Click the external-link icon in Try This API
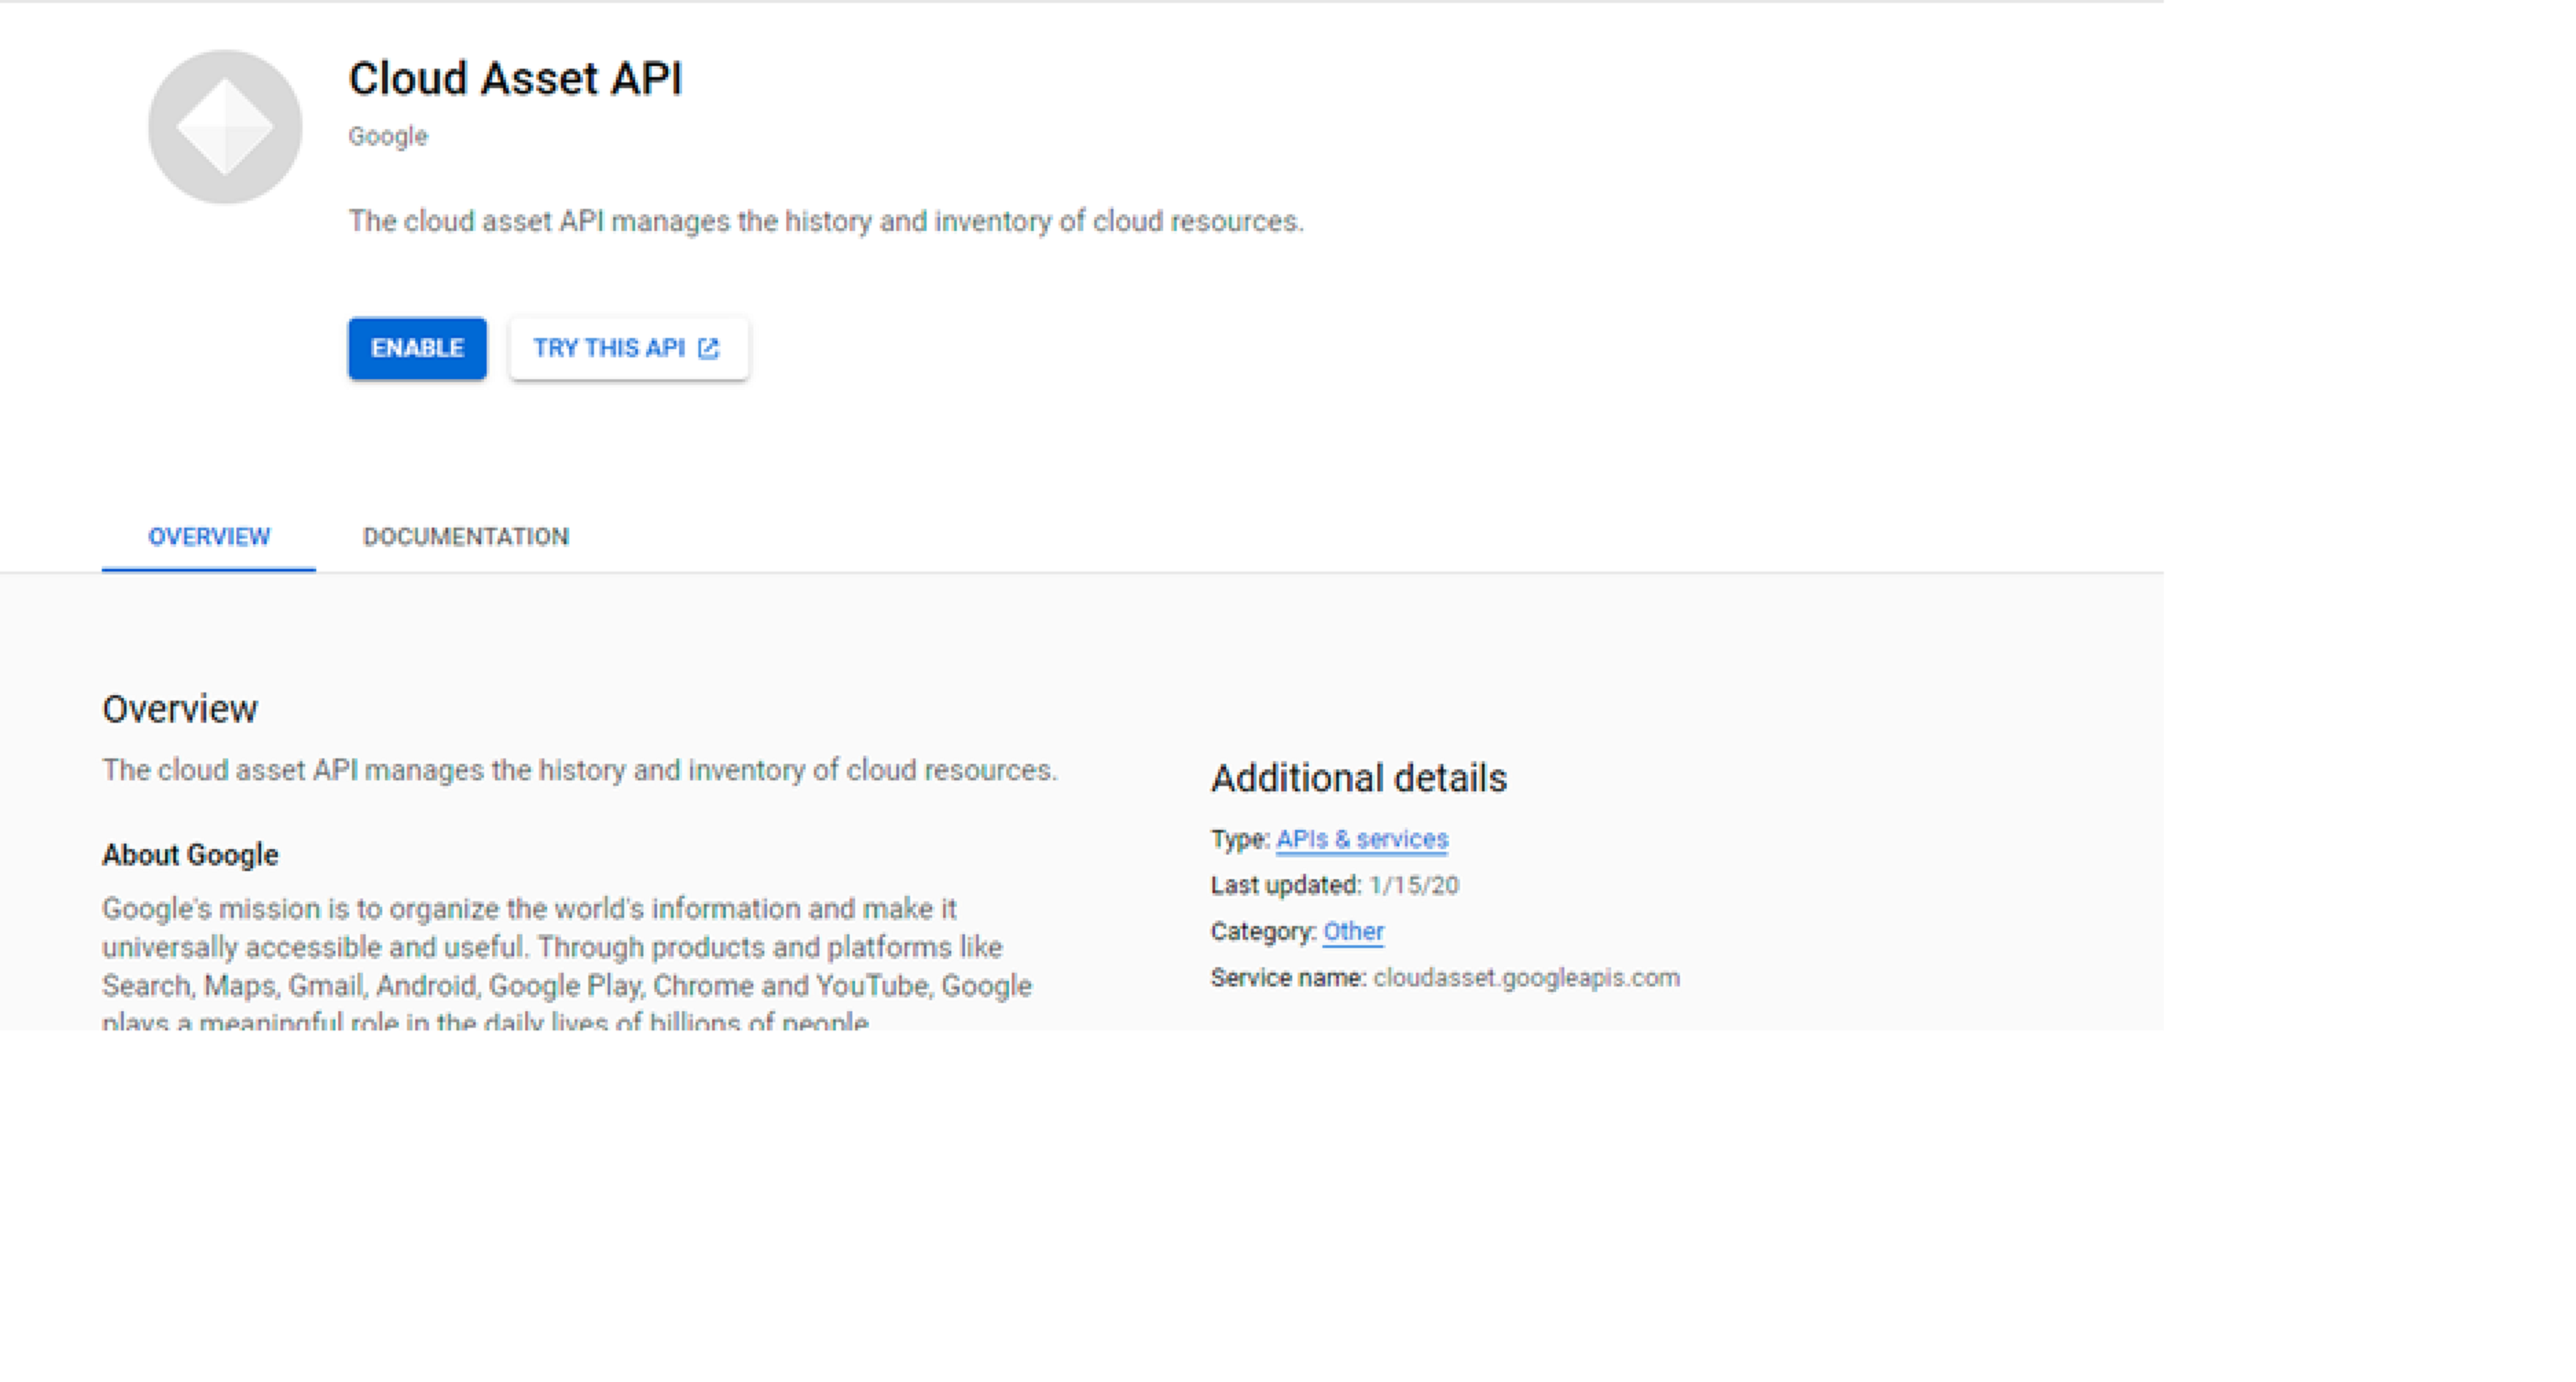The width and height of the screenshot is (2576, 1382). tap(708, 348)
